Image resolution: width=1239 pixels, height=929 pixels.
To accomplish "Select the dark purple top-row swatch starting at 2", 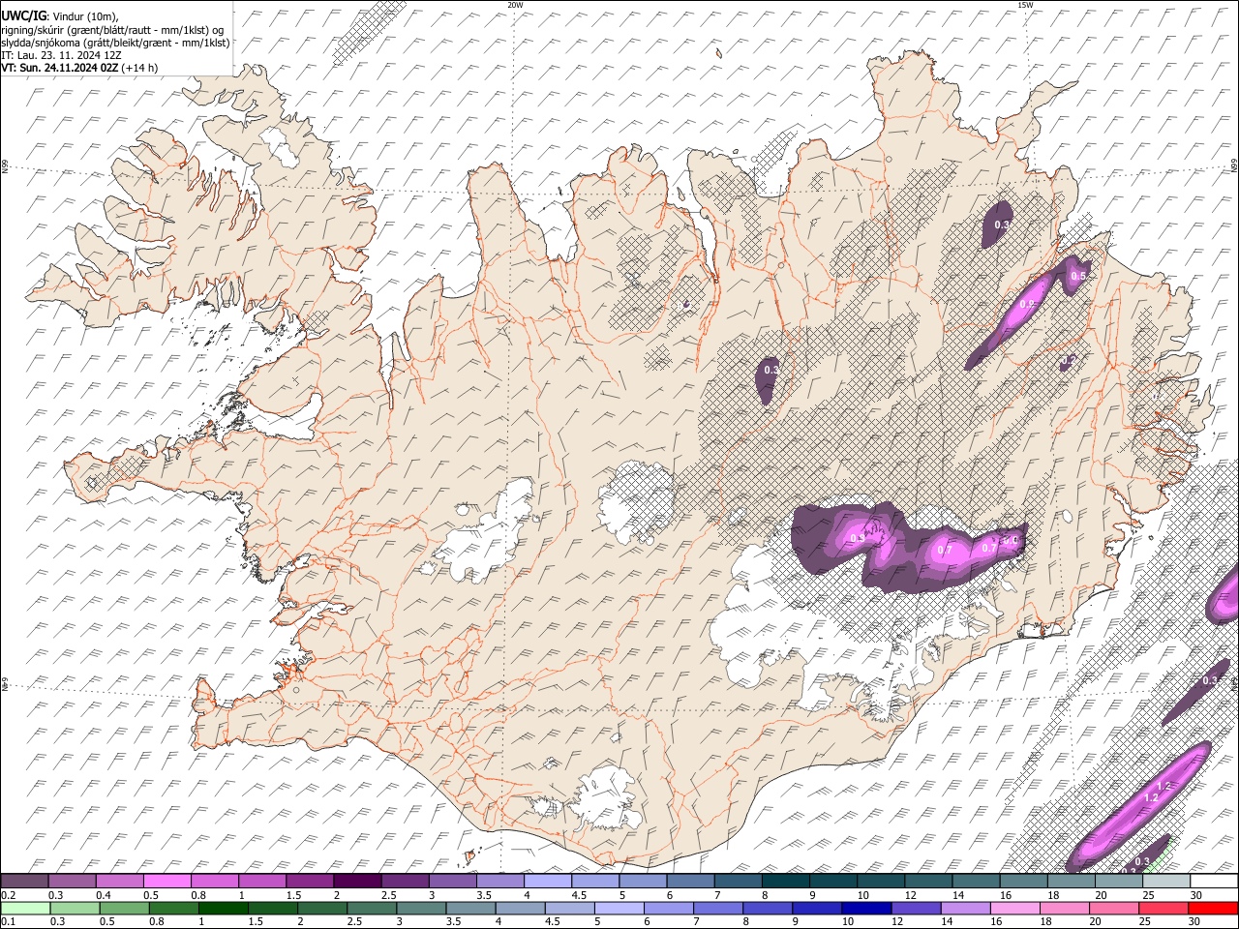I will [357, 881].
